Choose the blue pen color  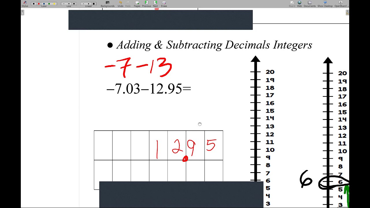pyautogui.click(x=44, y=4)
